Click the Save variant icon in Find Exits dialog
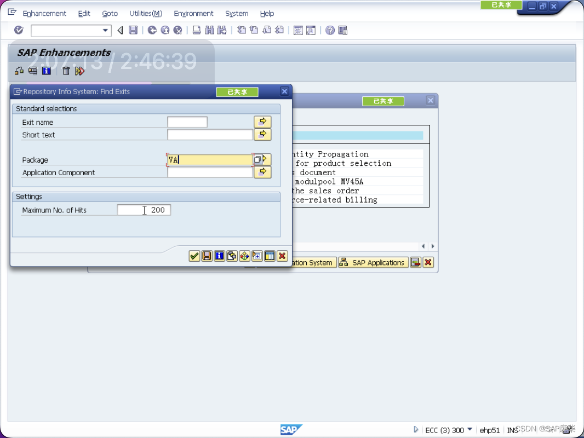Screen dimensions: 584x438 (x=207, y=256)
